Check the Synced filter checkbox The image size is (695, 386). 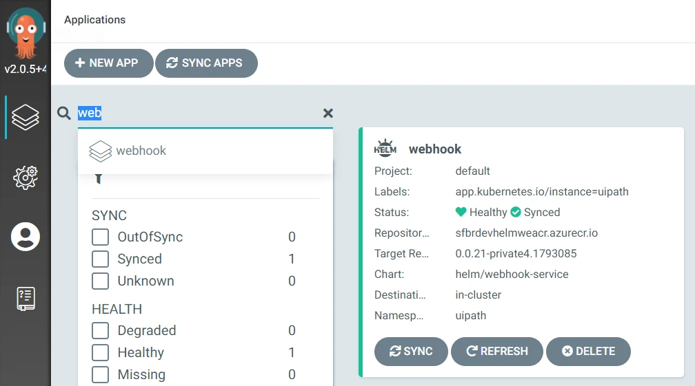point(100,259)
